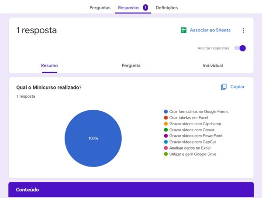Click legend text Utilizar e gerir Google Drive

(x=193, y=154)
